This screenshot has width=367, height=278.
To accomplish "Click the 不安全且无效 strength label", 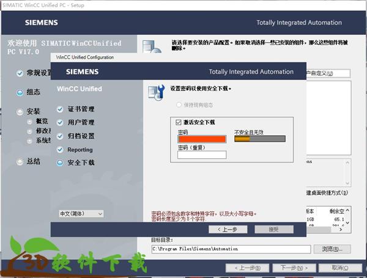I will click(x=249, y=133).
